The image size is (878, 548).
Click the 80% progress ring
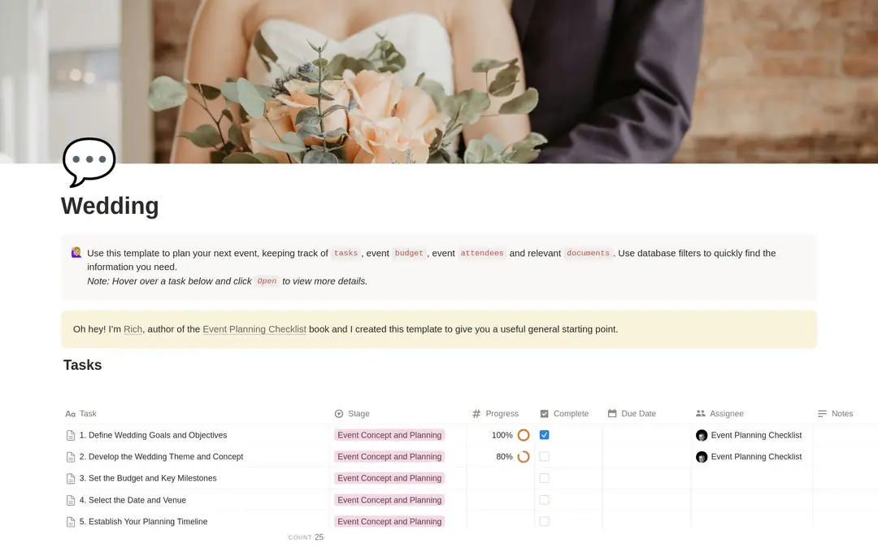[524, 457]
